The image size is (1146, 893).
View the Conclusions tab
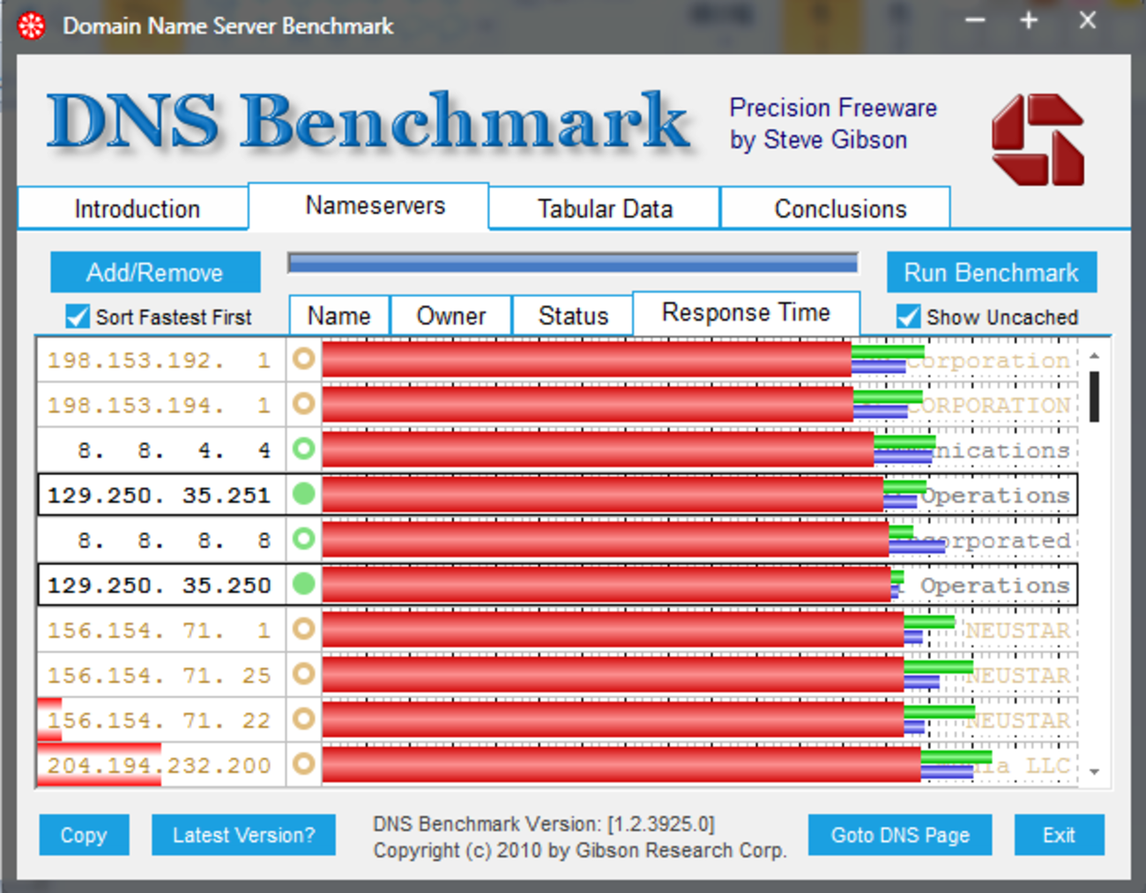836,209
